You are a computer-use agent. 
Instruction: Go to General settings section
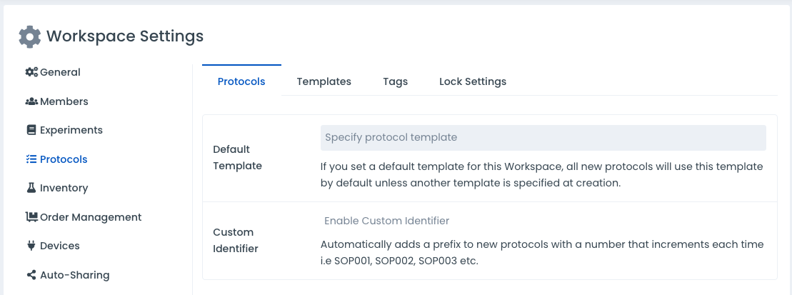[x=60, y=72]
